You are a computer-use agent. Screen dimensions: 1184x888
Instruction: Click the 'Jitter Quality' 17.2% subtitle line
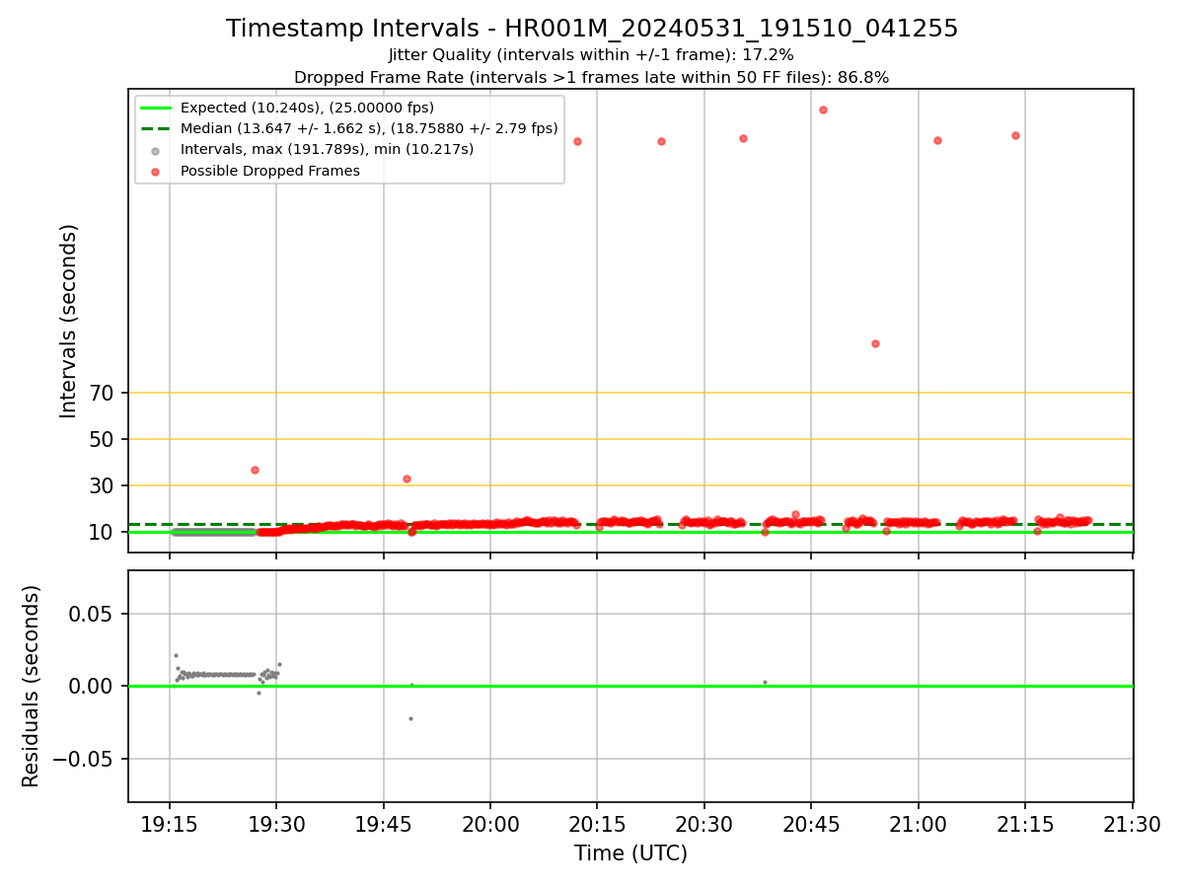pos(591,55)
